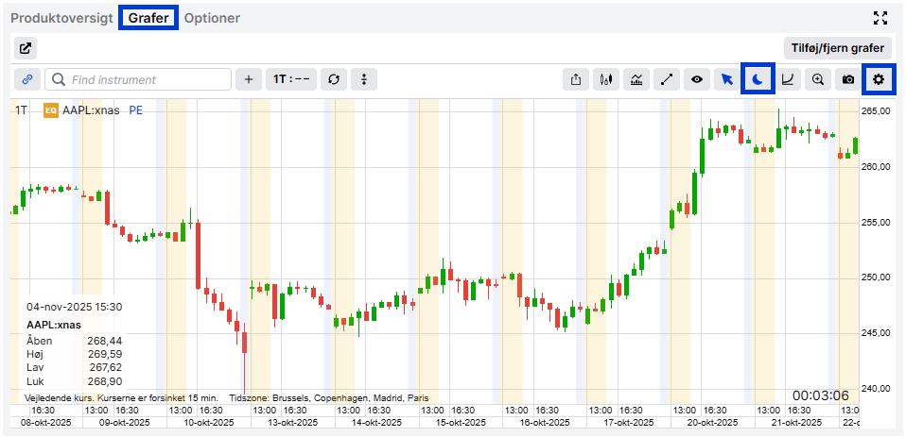
Task: Open chart in a pop-out window
Action: pos(25,49)
